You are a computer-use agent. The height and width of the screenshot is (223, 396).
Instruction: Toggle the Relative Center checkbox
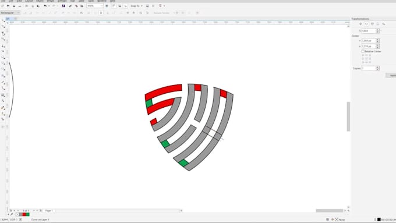click(363, 51)
